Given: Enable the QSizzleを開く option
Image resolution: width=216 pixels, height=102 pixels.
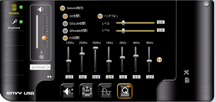Looking at the screenshot, I should [65, 23].
